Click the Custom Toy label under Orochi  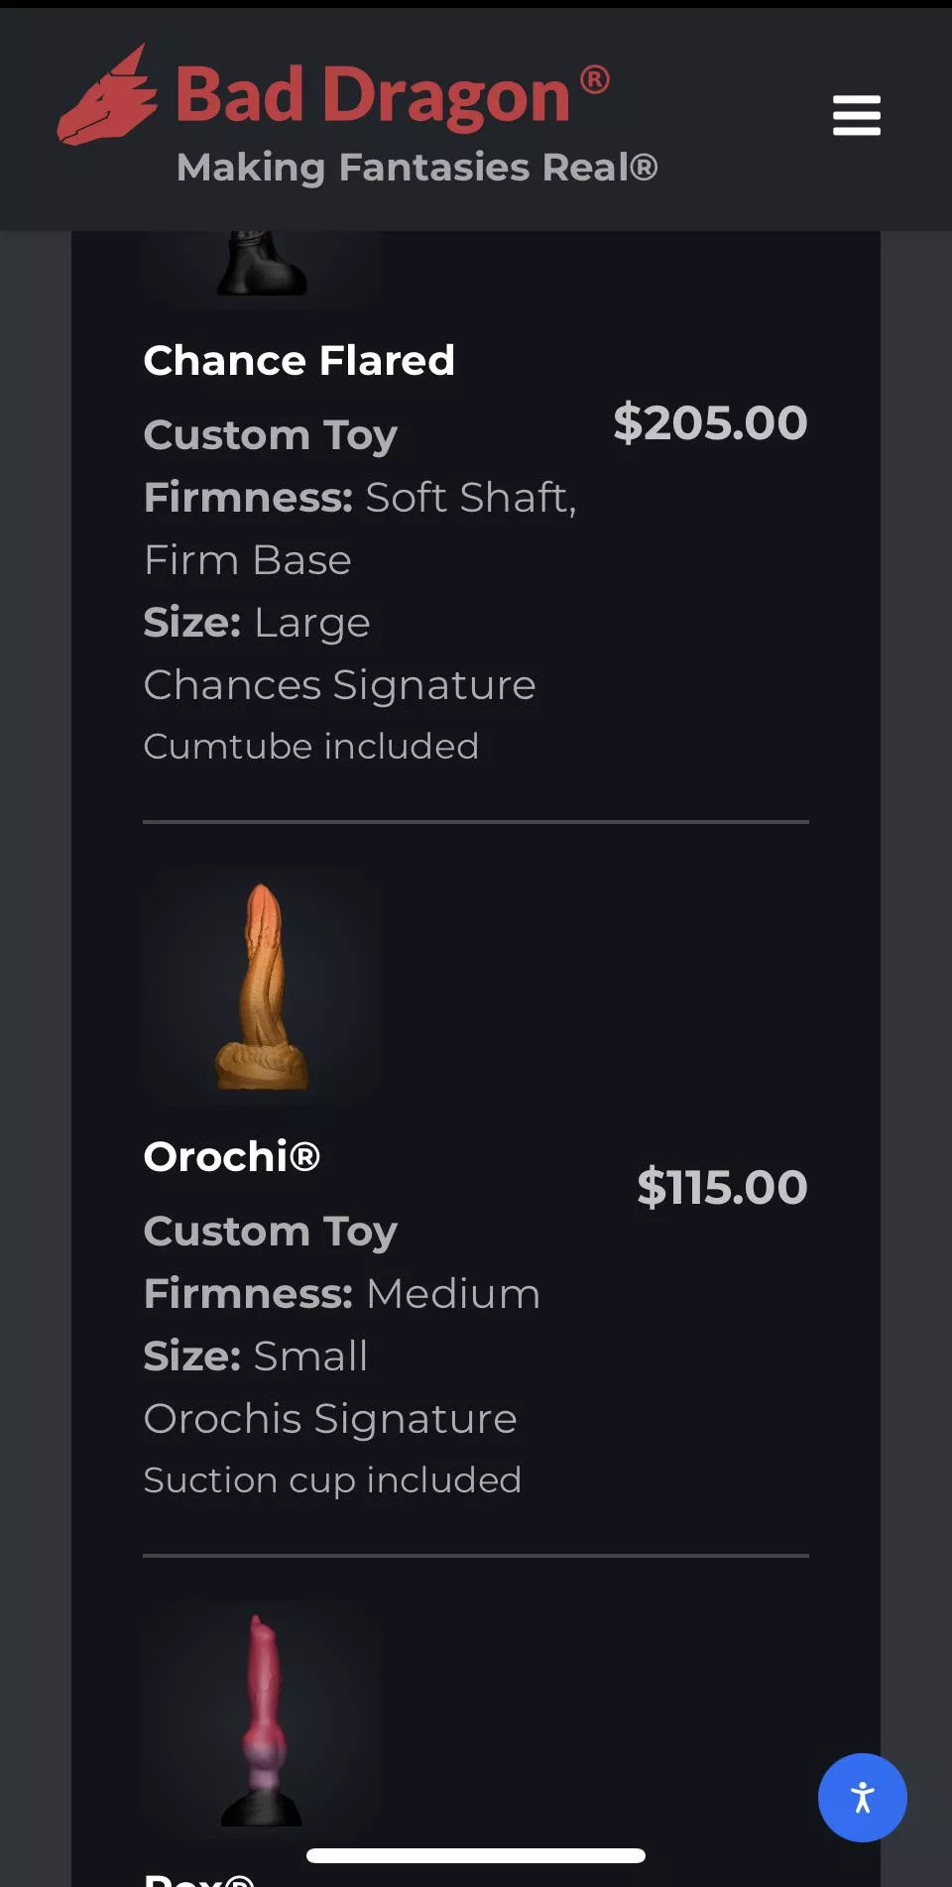(269, 1232)
